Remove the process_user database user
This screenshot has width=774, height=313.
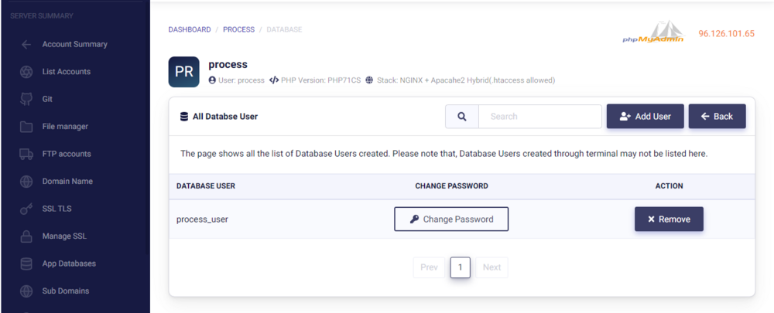669,219
